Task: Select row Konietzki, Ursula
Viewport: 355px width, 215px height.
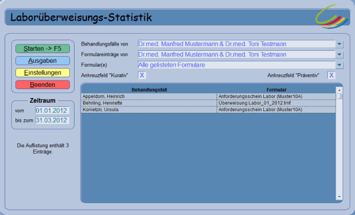Action: (208, 110)
